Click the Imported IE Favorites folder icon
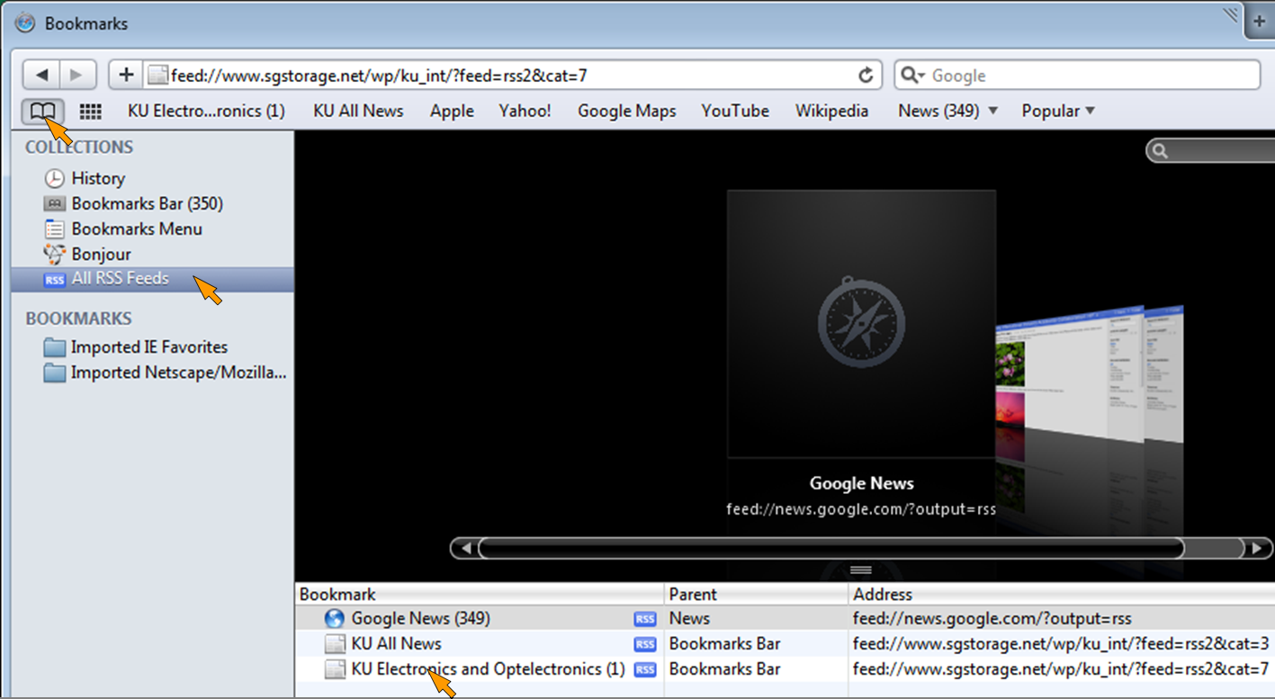Viewport: 1275px width, 699px height. tap(55, 347)
